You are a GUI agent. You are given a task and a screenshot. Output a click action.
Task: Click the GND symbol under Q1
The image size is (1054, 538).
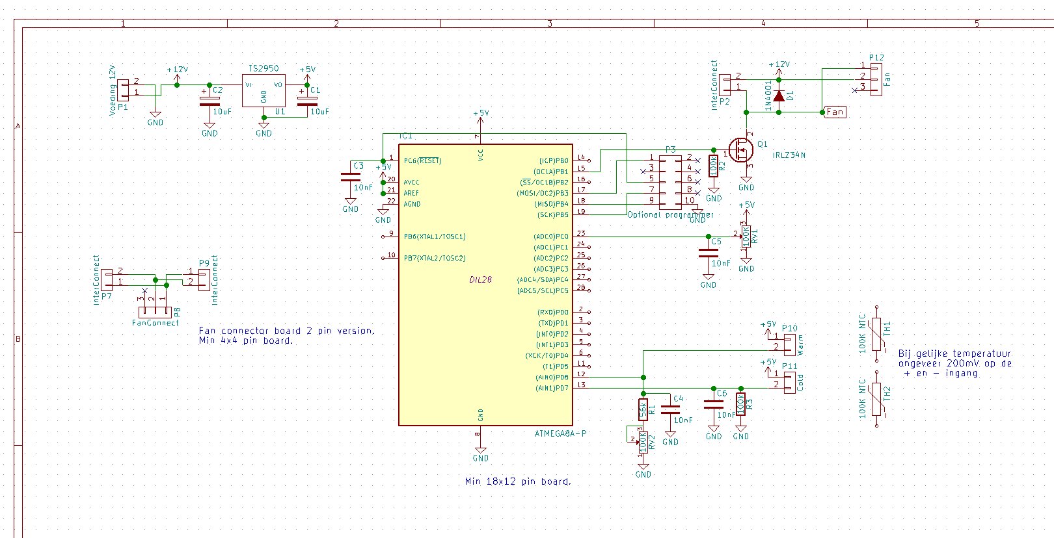point(746,182)
